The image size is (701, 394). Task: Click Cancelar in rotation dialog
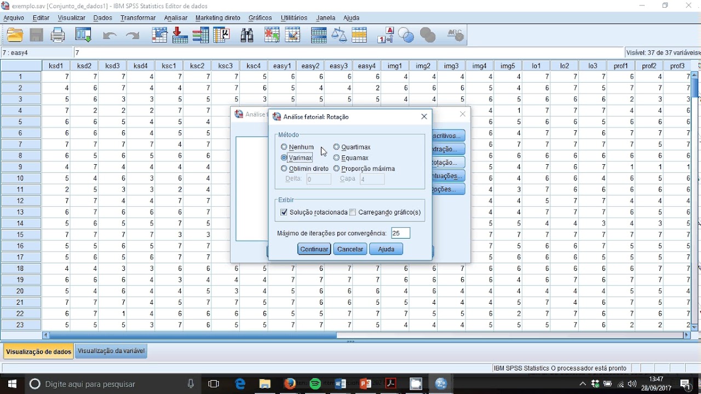(x=350, y=249)
